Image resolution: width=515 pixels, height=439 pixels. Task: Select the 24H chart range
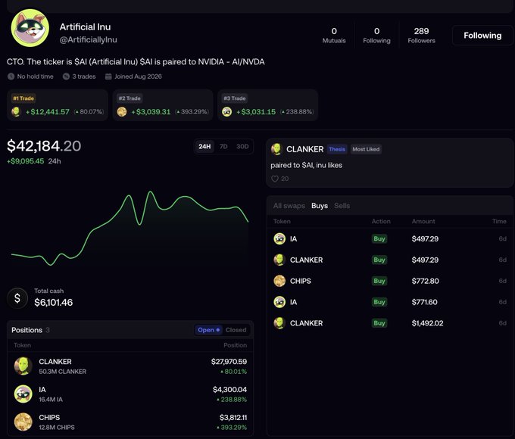click(204, 146)
